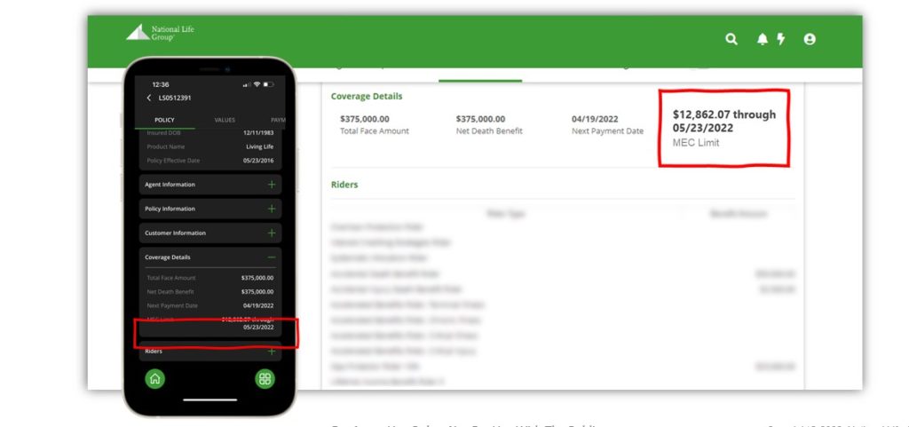Expand Customer Information section on phone
Viewport: 909px width, 427px height.
tap(272, 233)
